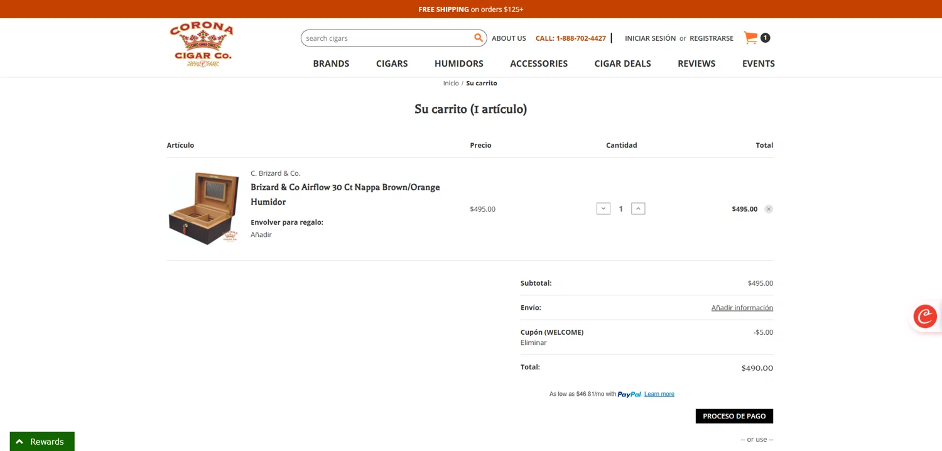
Task: Click the PayPal logo
Action: pyautogui.click(x=629, y=394)
